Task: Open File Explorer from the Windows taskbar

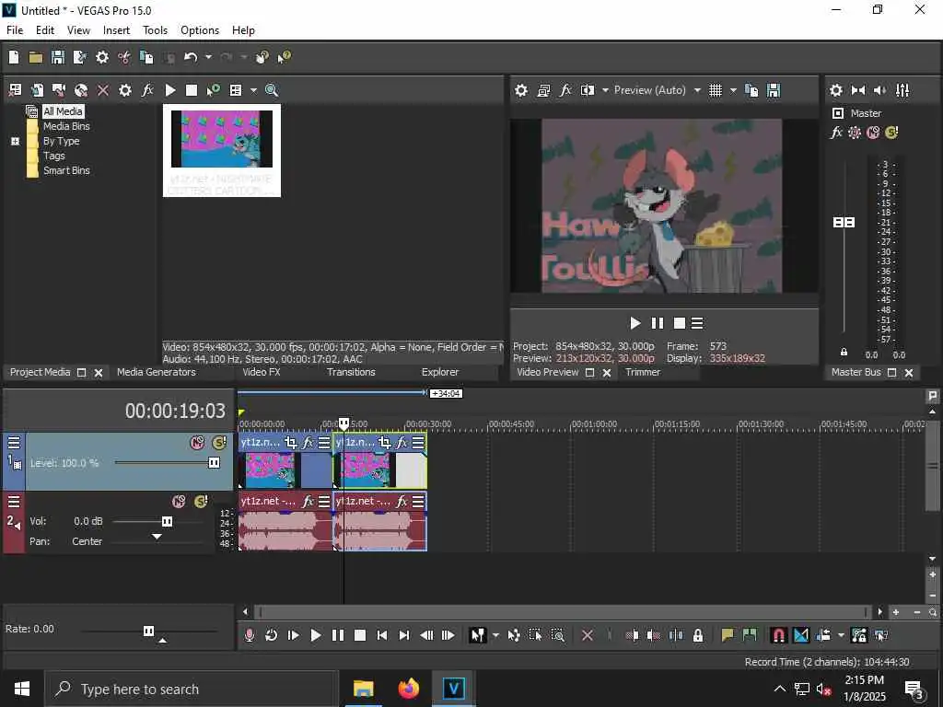Action: (x=363, y=689)
